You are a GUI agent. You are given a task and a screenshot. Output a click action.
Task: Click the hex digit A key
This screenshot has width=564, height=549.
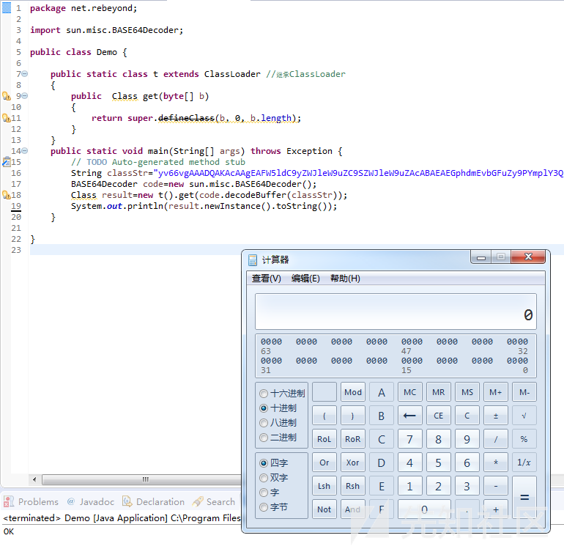click(x=382, y=392)
